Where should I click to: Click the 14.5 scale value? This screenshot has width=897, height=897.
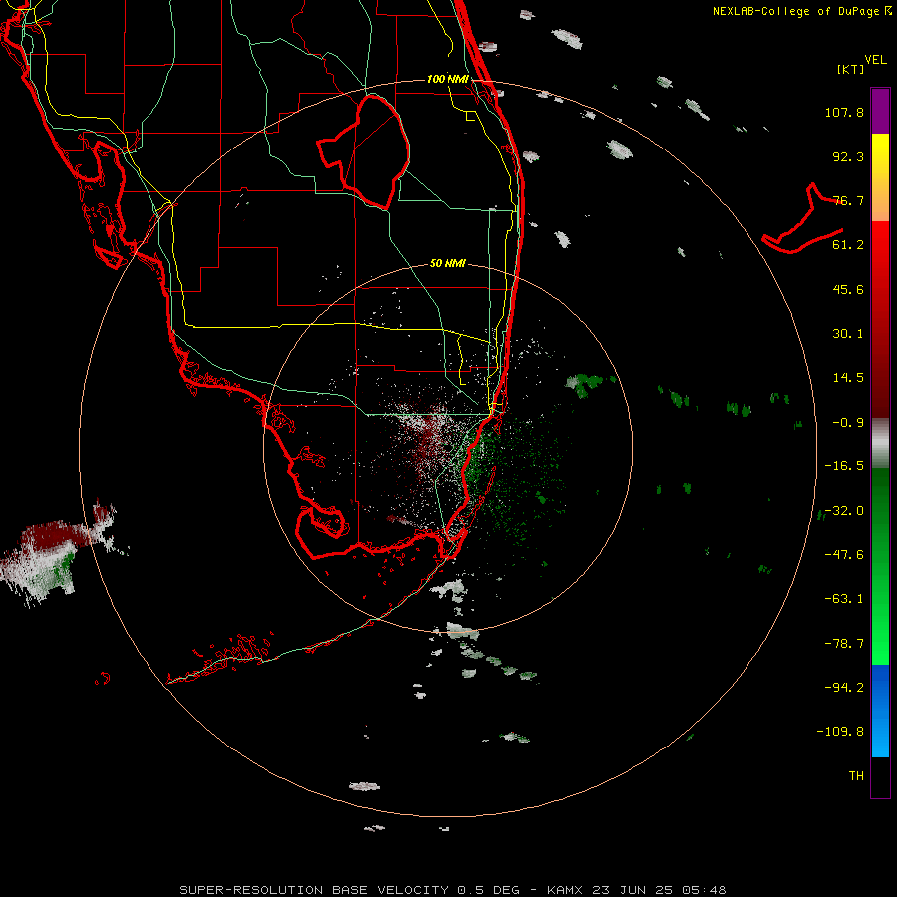point(848,378)
